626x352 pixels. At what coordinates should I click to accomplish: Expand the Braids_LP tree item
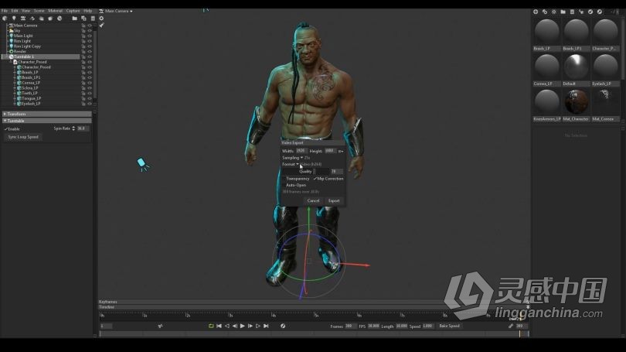[15, 72]
